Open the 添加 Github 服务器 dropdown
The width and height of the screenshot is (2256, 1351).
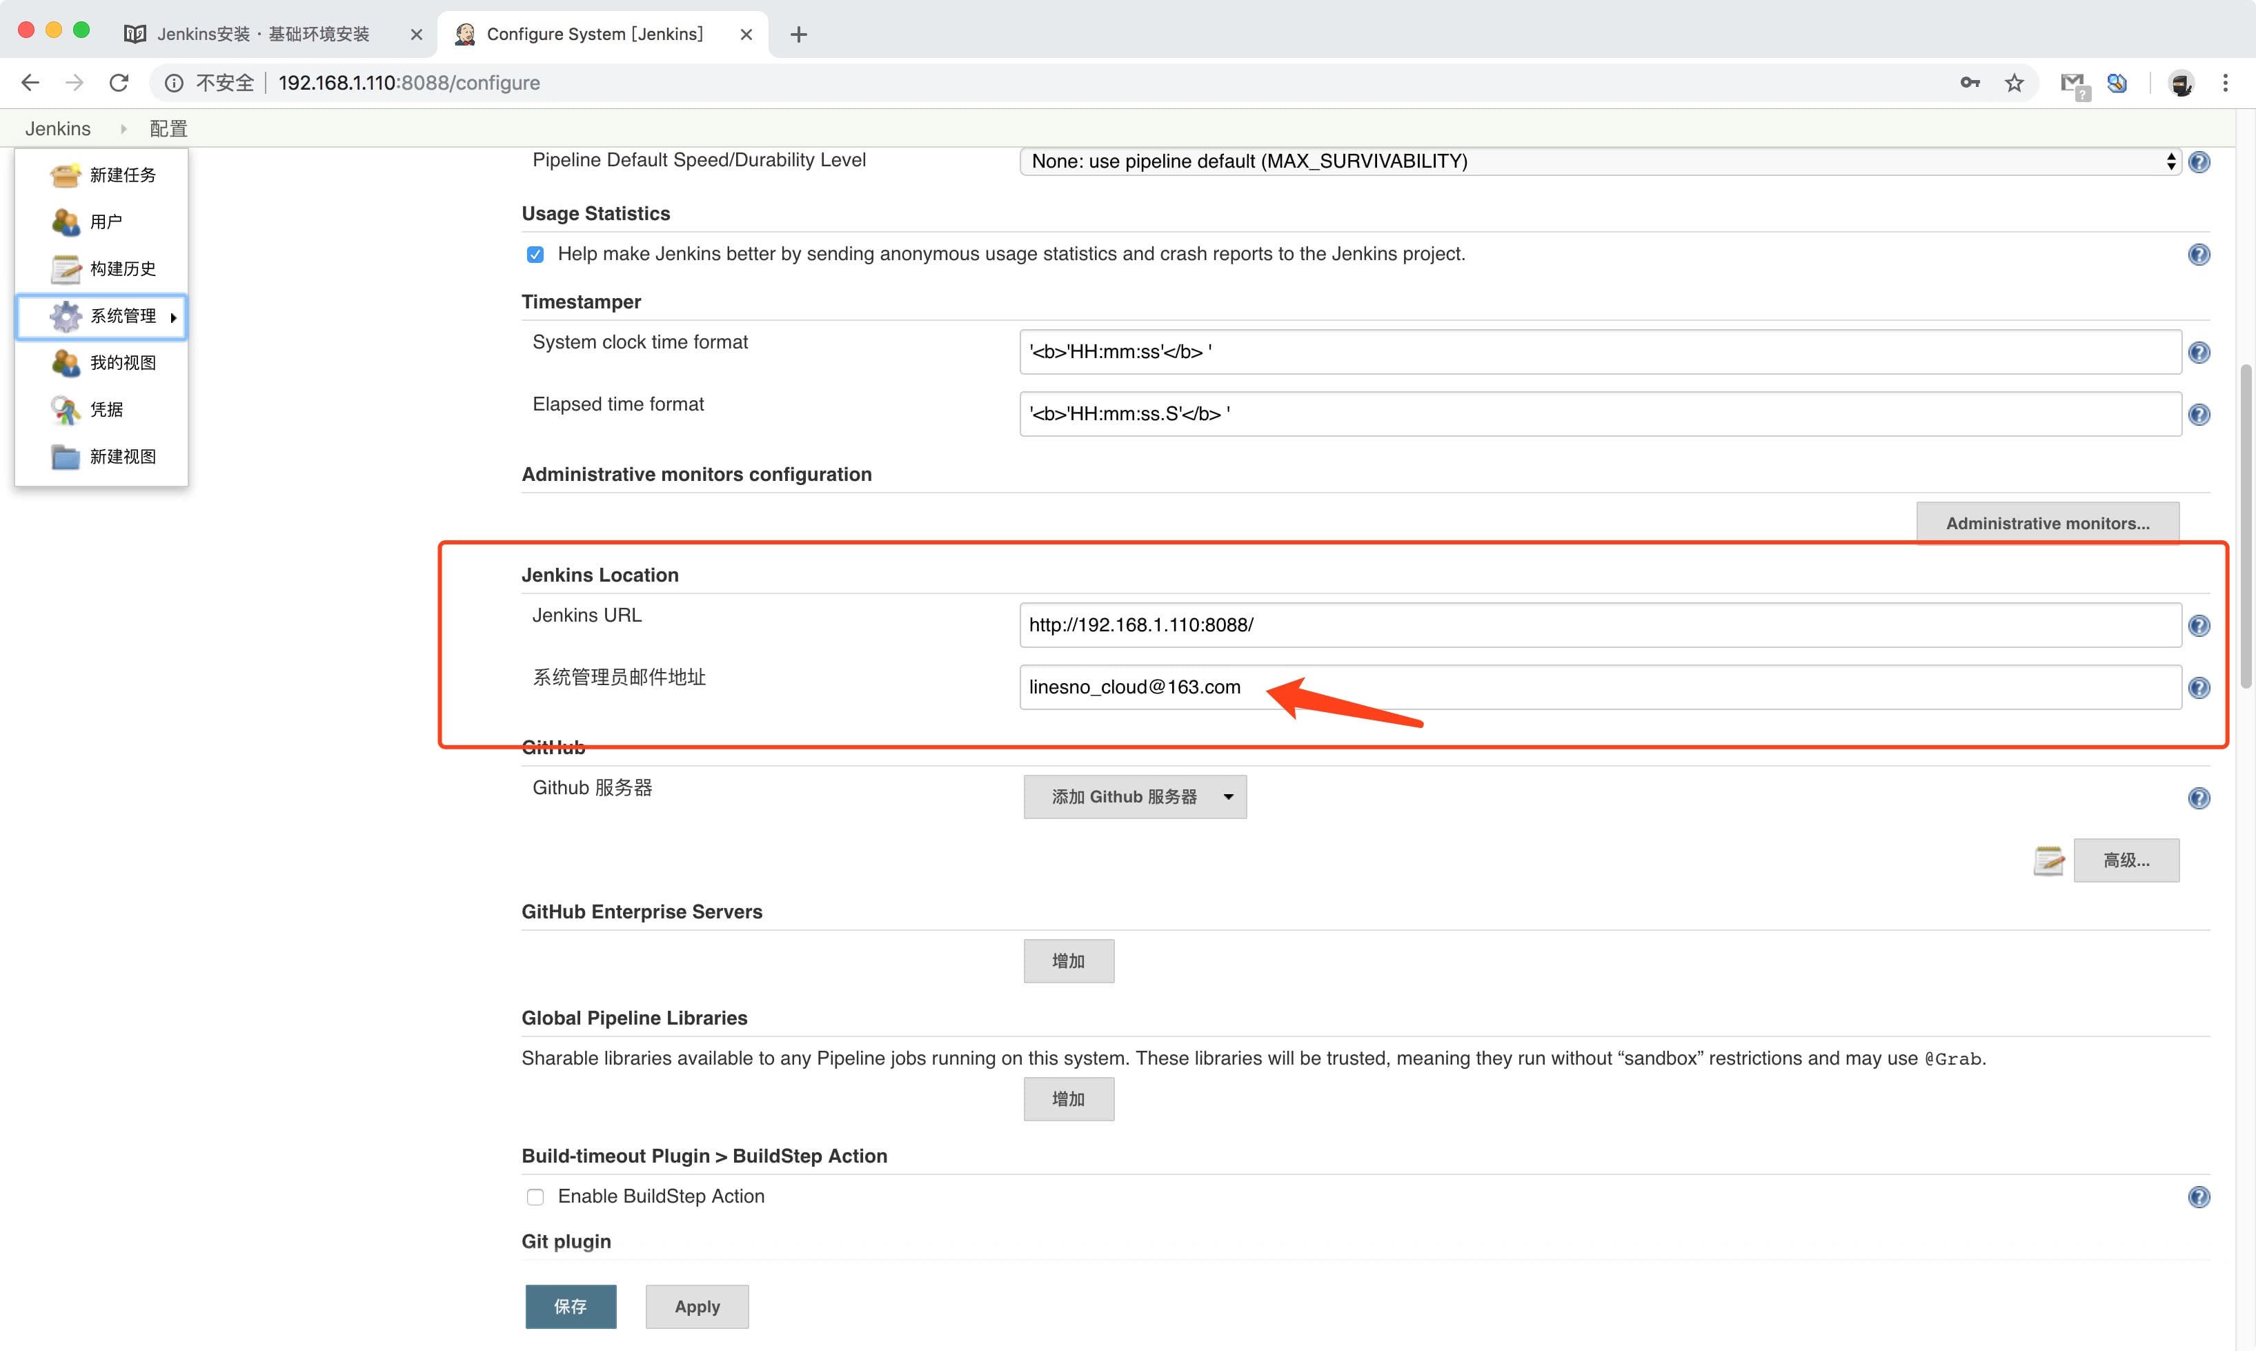1134,796
